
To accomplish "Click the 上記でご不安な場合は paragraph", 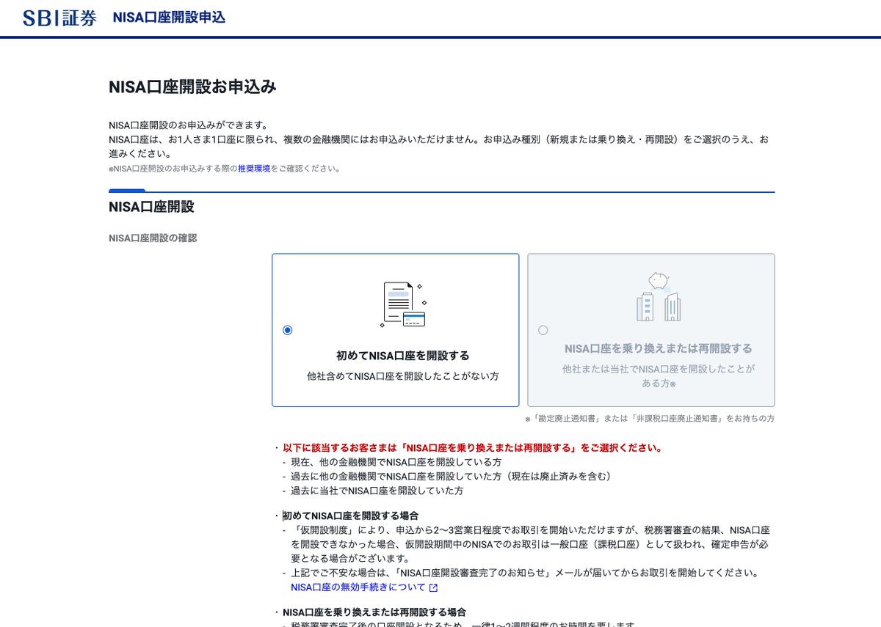I will coord(525,573).
